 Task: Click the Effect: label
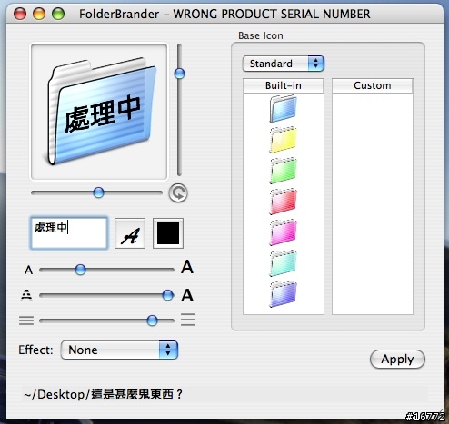coord(35,350)
